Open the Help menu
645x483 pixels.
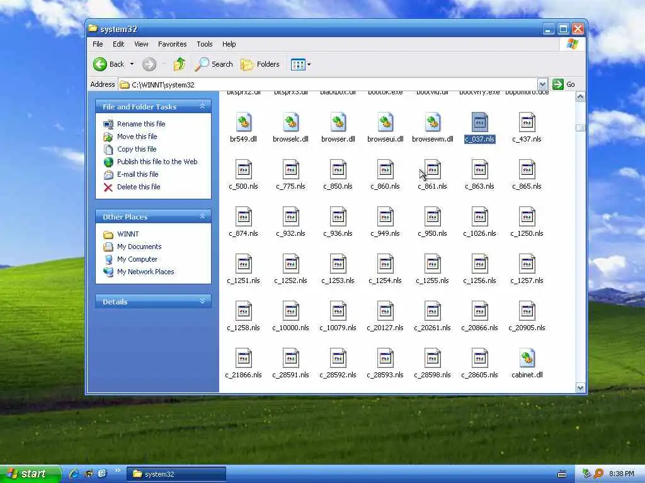click(229, 44)
